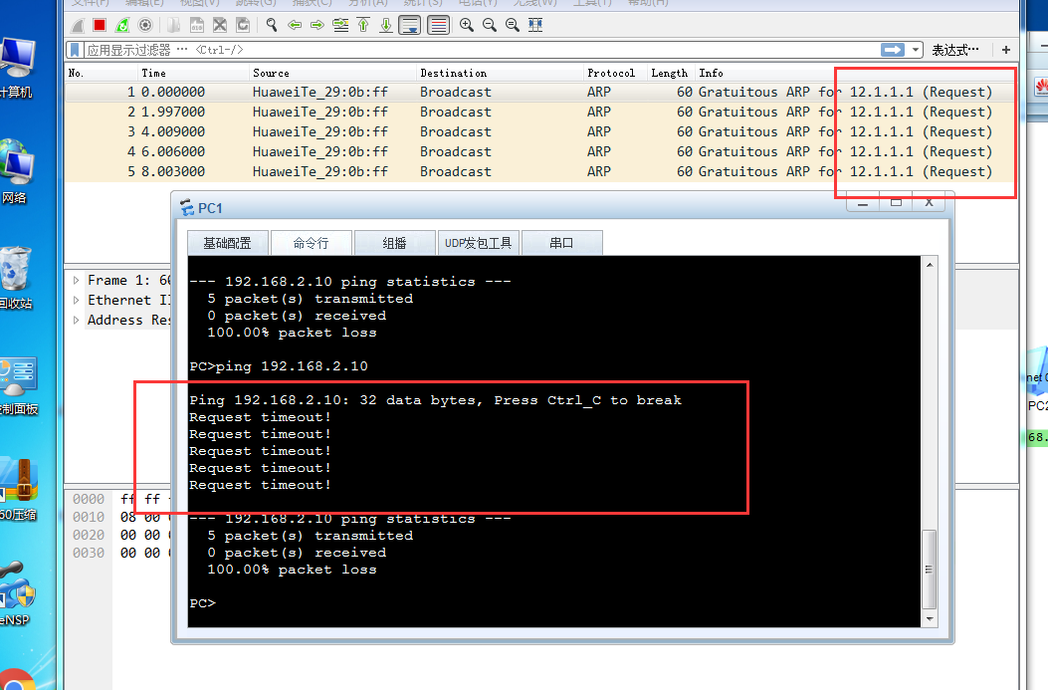Click the Destination column header
1048x690 pixels.
[500, 73]
